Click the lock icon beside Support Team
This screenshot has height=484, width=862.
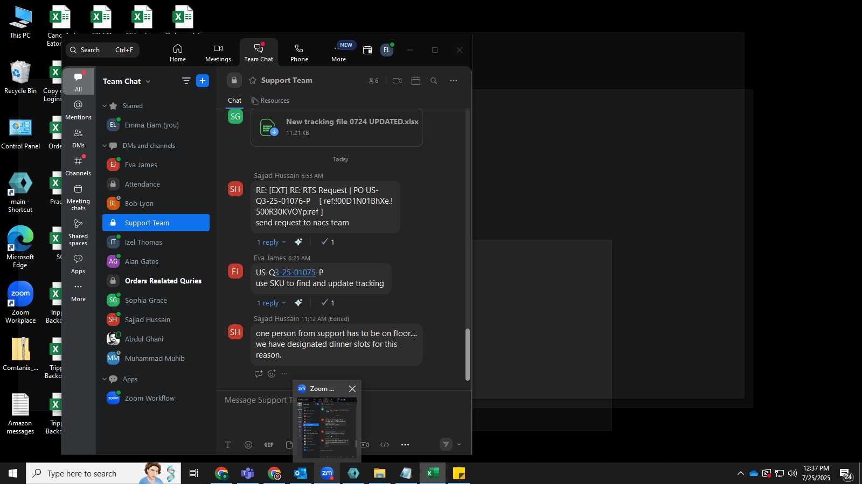(234, 80)
